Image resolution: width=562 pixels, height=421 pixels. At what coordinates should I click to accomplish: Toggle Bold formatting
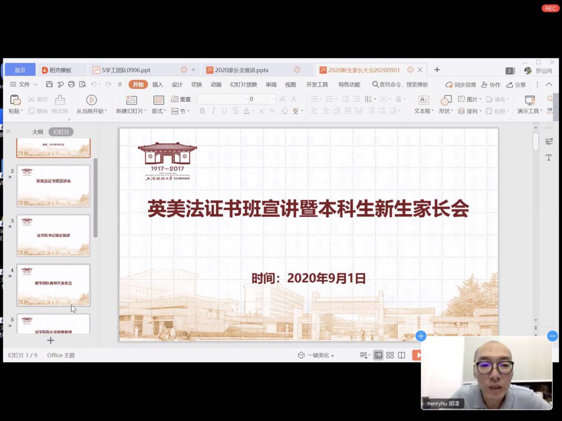click(x=202, y=111)
